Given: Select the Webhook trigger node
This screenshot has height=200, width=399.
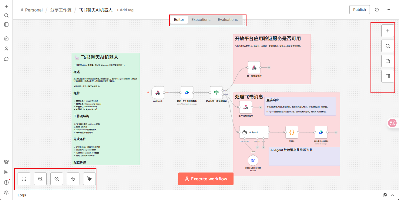Looking at the screenshot, I should [x=158, y=92].
